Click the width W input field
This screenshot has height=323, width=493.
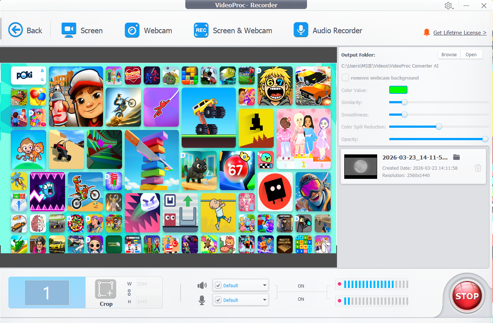(x=148, y=284)
